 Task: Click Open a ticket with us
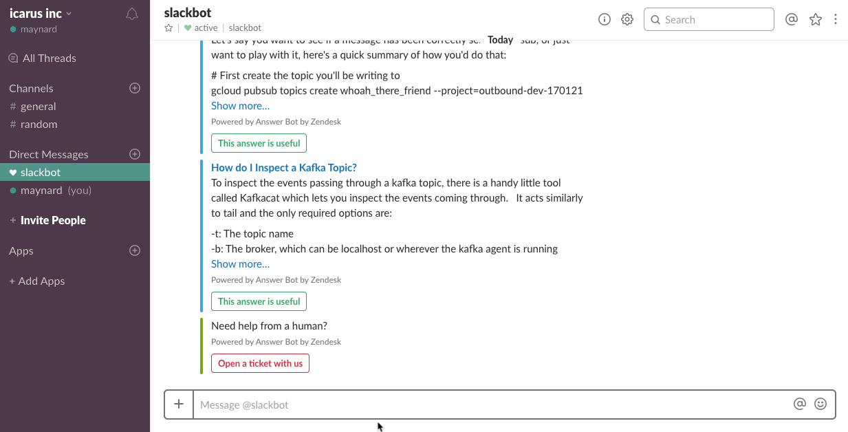pos(260,363)
